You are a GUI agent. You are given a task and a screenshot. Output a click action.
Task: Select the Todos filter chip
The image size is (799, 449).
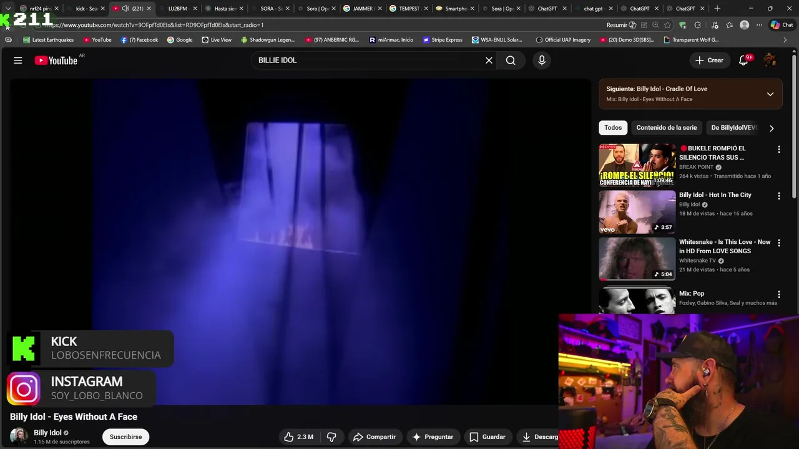[613, 128]
